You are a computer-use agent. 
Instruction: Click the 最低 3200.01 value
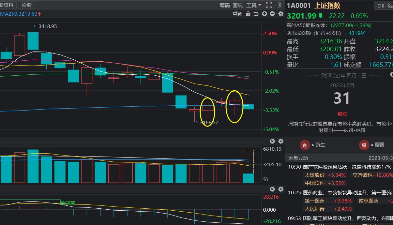331,49
